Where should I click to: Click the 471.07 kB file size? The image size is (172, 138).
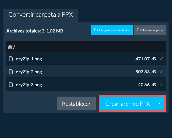(x=146, y=59)
